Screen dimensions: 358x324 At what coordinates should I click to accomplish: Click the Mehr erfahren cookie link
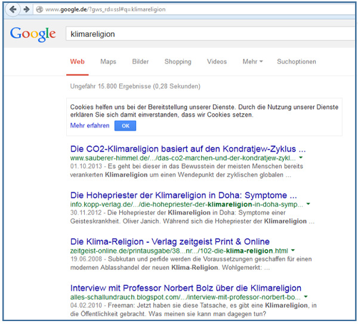tap(89, 126)
